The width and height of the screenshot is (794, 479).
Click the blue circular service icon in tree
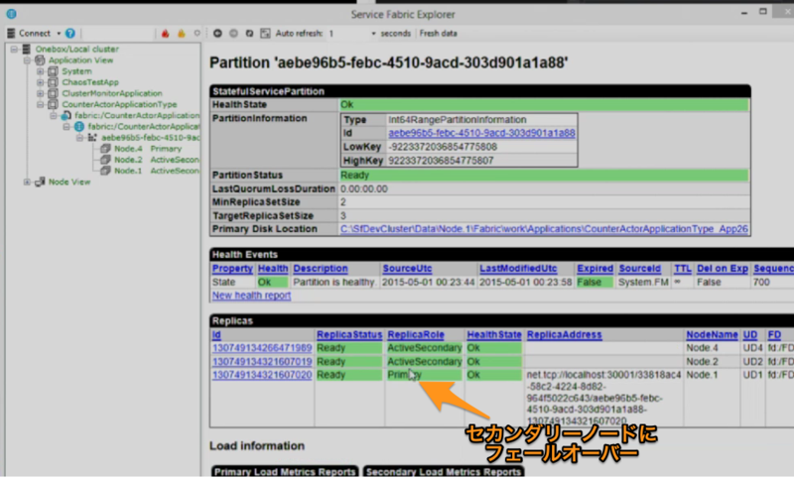click(79, 127)
